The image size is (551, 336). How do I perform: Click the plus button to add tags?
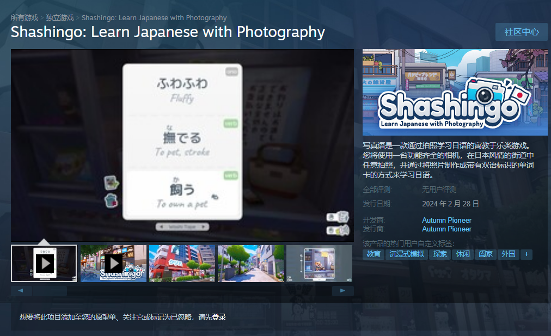click(526, 254)
